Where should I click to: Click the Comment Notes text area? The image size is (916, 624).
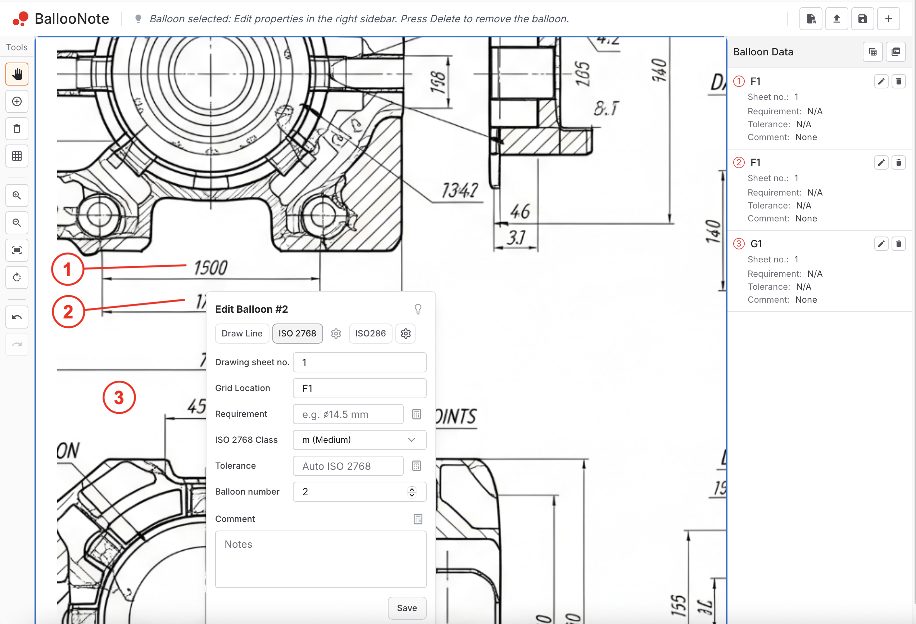(321, 560)
